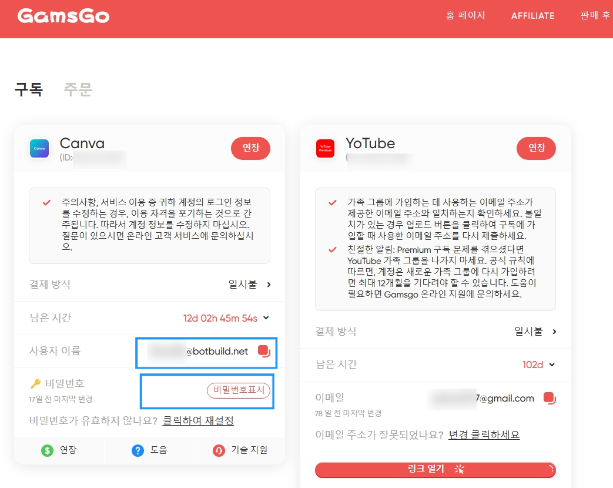613x488 pixels.
Task: Click the 이메일 label on YouTube card
Action: click(x=330, y=397)
